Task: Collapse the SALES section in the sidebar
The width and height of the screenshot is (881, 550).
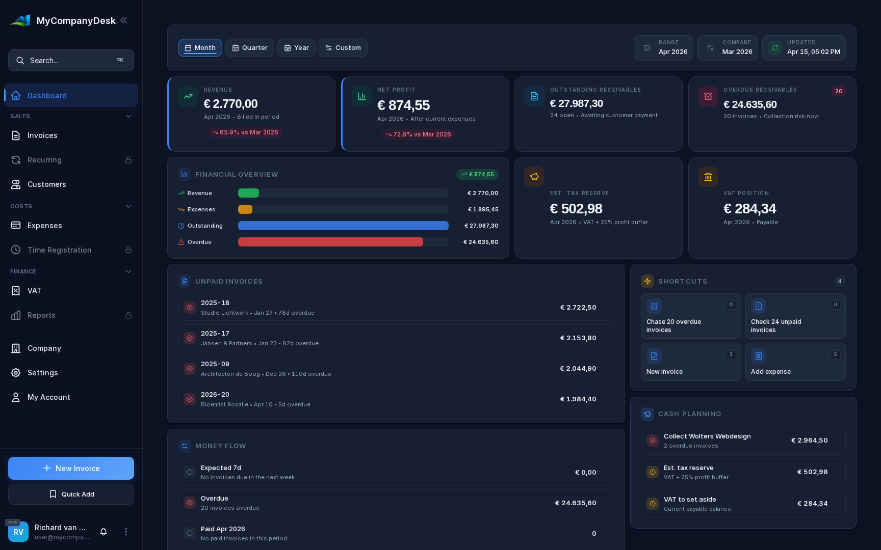Action: pyautogui.click(x=128, y=116)
